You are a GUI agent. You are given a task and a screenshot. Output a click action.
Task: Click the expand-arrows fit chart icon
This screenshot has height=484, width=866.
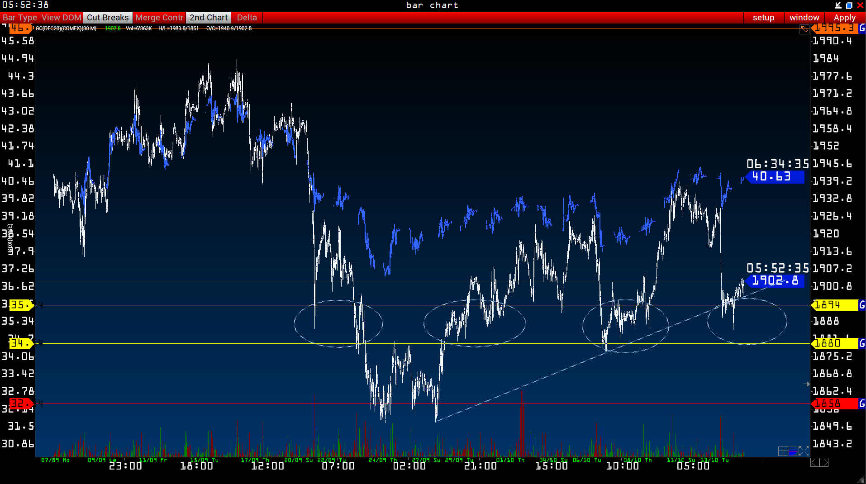coord(804,451)
